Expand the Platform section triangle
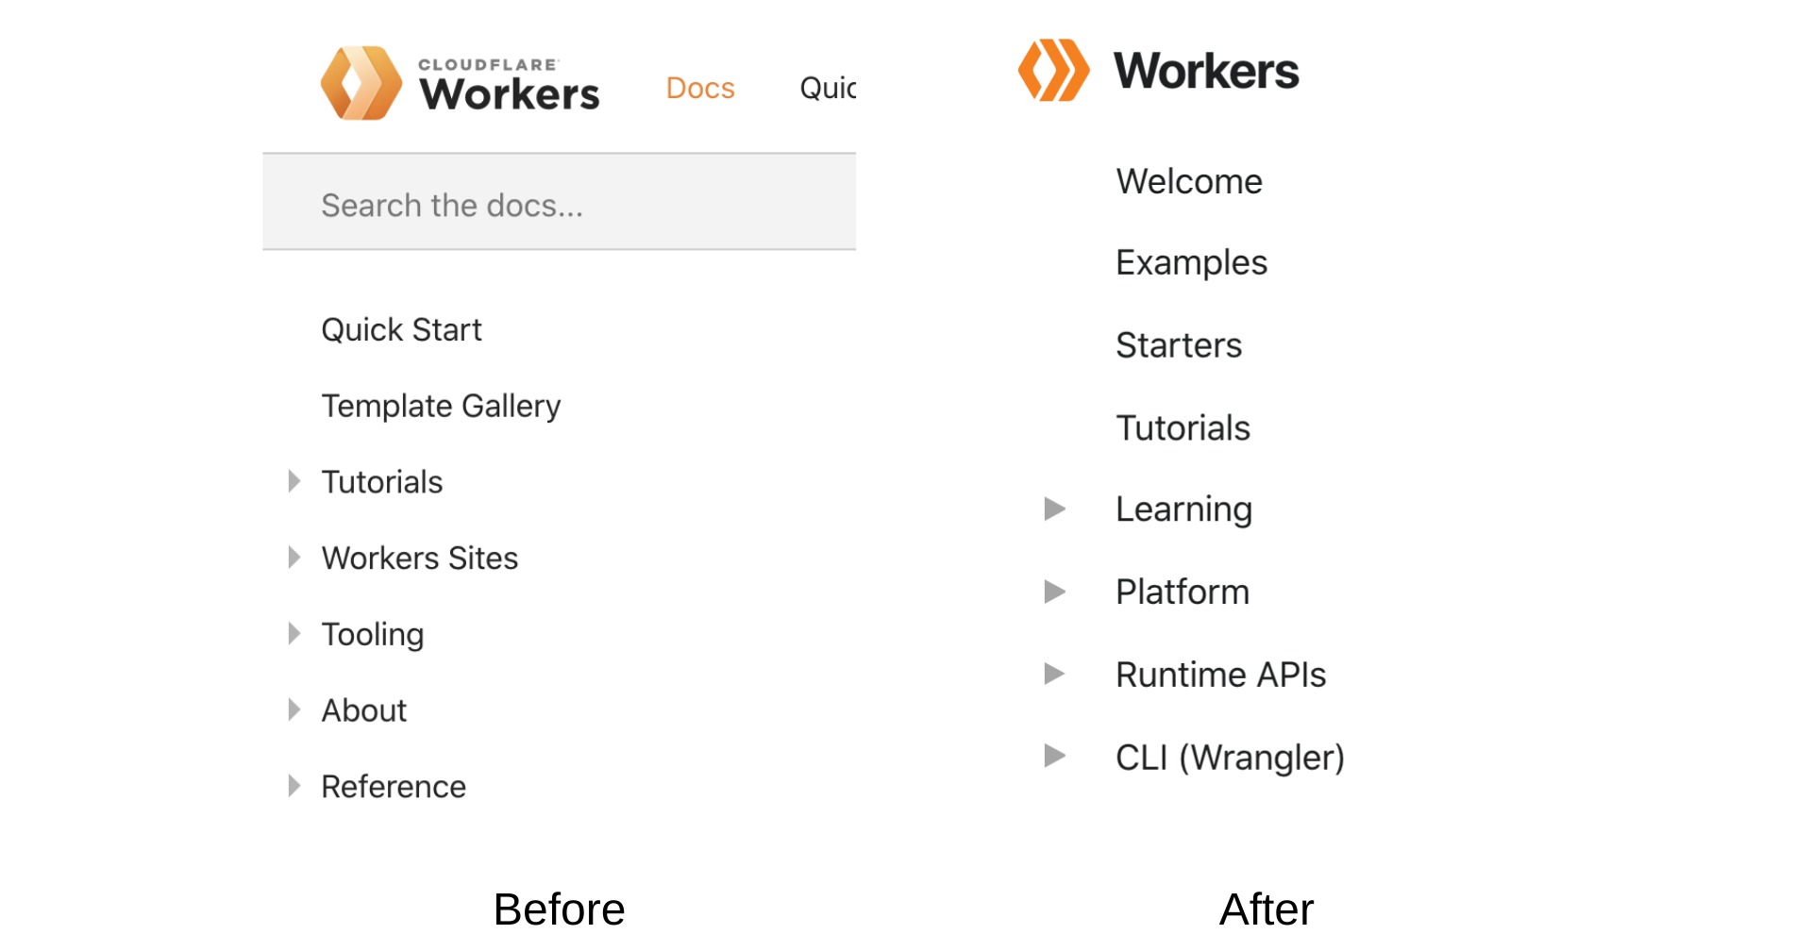1812x951 pixels. [1055, 592]
